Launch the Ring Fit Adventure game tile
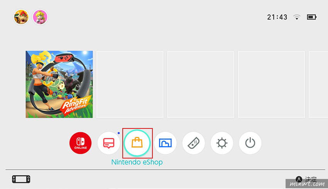 59,84
